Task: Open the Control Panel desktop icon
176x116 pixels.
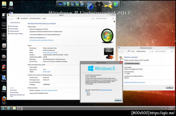Action: tap(4, 57)
